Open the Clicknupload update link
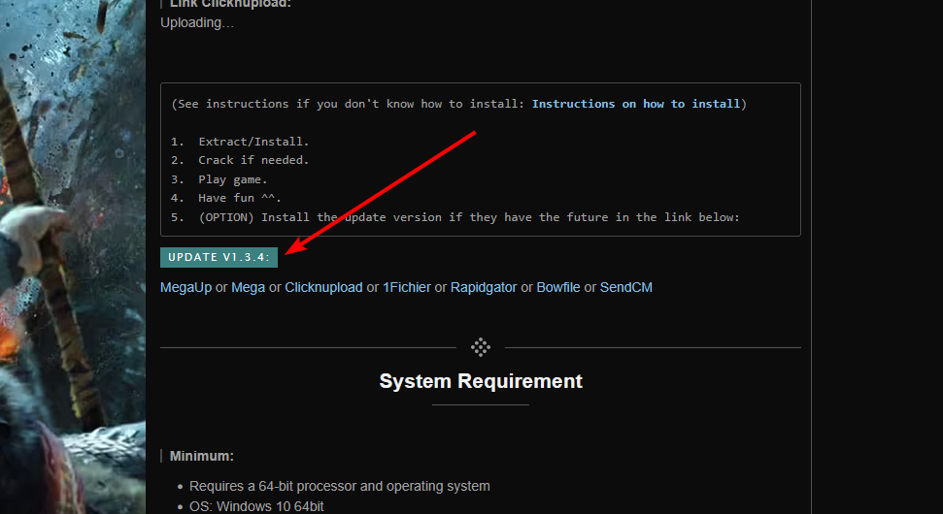 (x=323, y=287)
